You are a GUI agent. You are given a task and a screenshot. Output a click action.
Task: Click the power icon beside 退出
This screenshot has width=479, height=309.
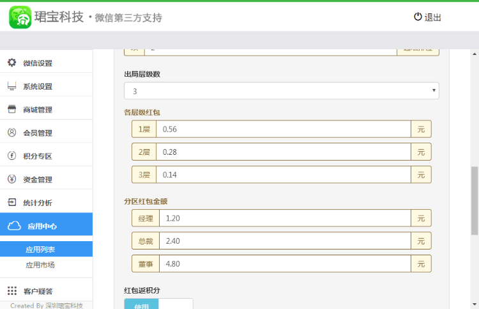[x=418, y=17]
